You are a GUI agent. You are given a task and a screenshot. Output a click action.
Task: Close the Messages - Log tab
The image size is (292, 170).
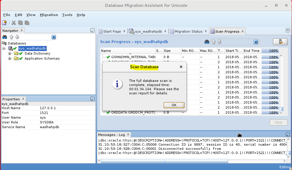pos(128,134)
